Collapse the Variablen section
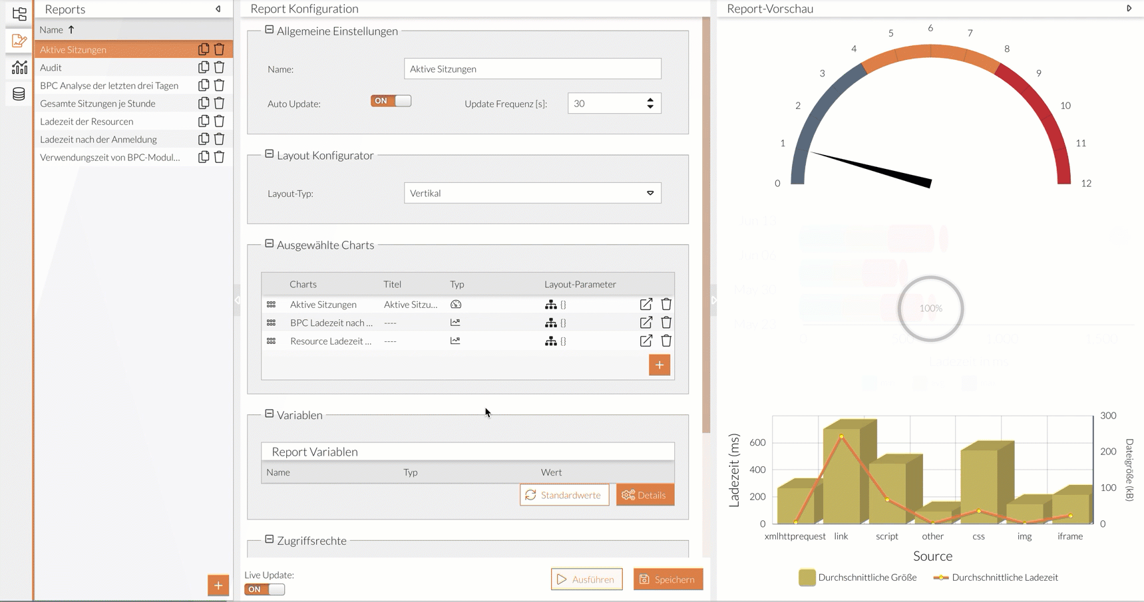This screenshot has height=602, width=1144. point(270,414)
